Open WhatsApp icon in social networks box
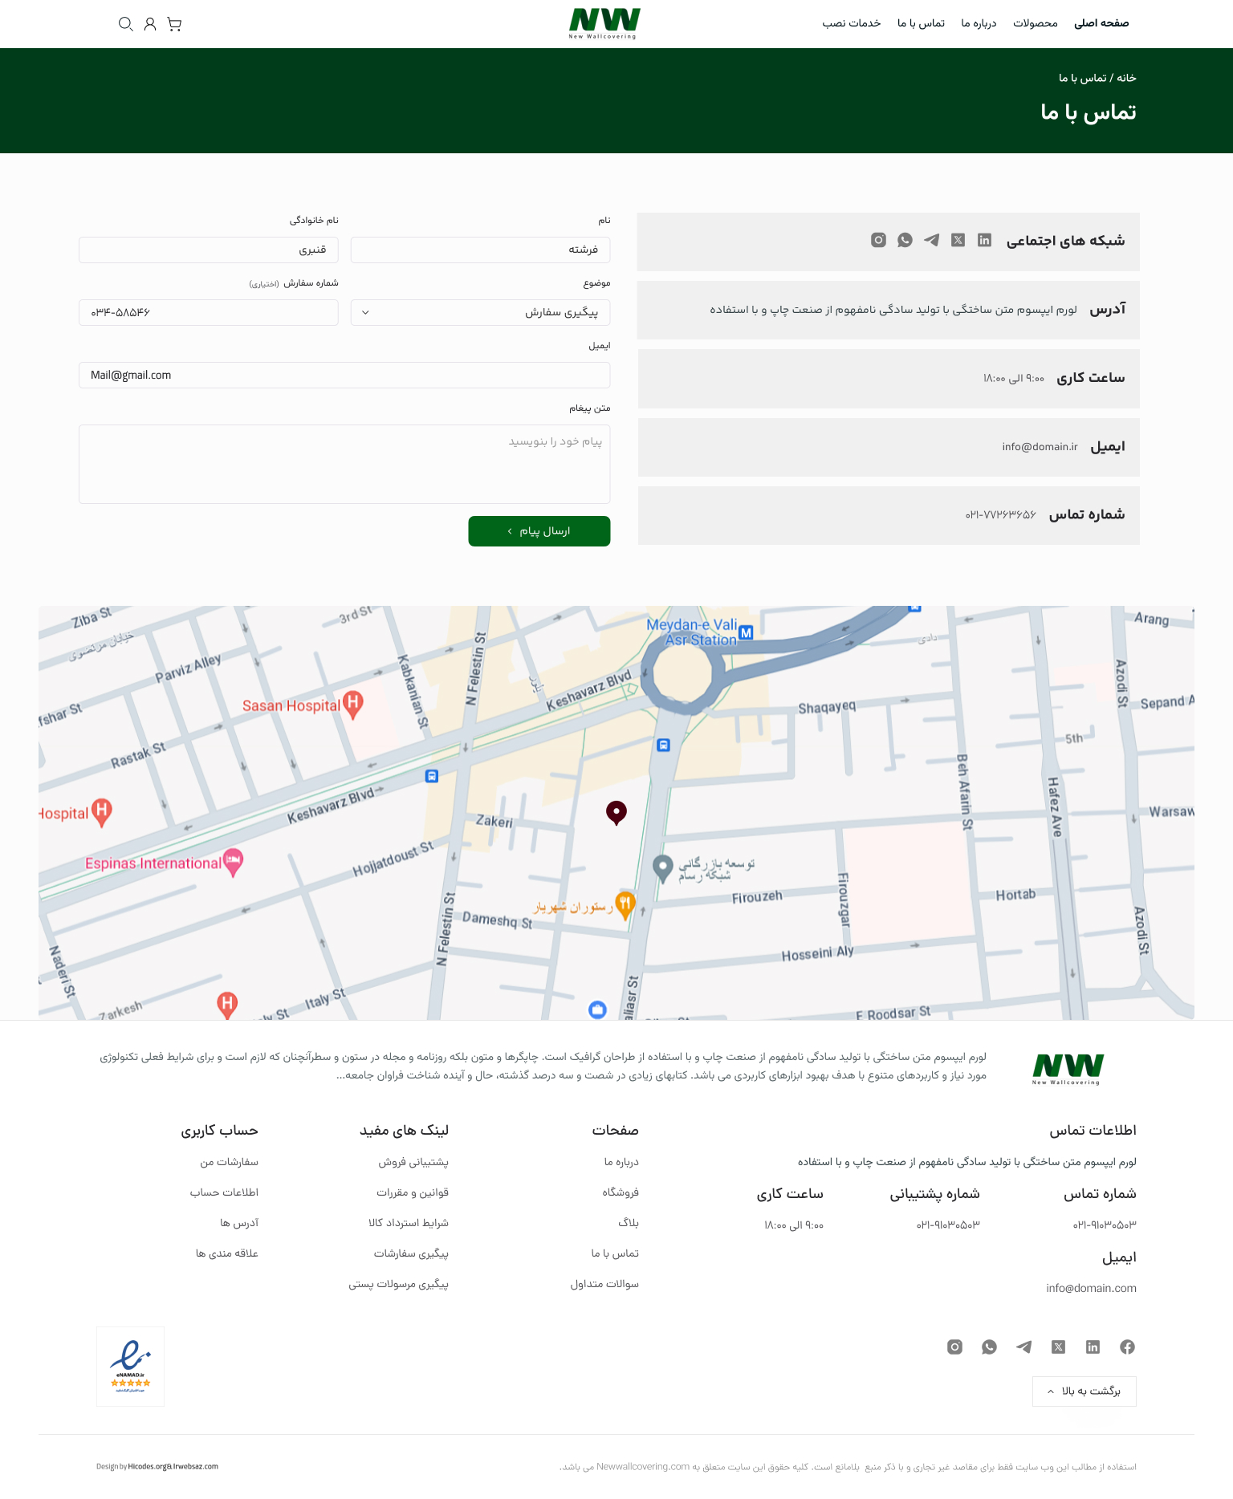The height and width of the screenshot is (1499, 1233). (x=905, y=240)
